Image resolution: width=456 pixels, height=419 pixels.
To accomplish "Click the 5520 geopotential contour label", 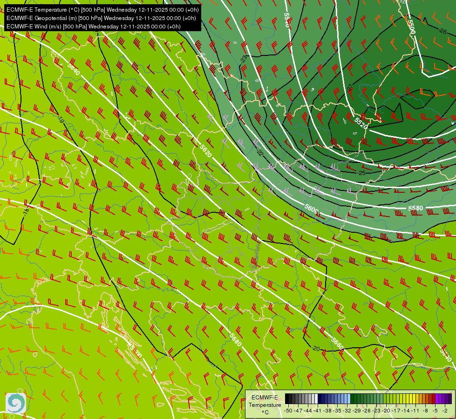I will click(361, 123).
